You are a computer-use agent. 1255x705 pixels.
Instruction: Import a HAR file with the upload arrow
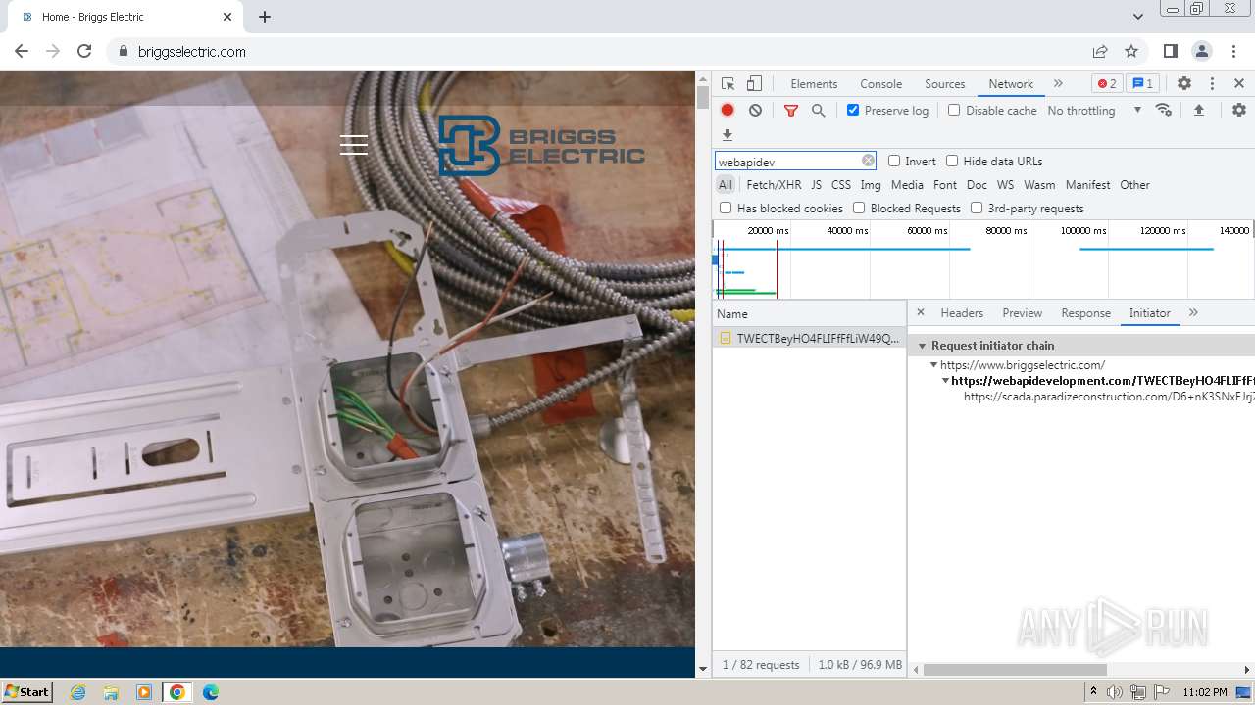coord(1198,111)
